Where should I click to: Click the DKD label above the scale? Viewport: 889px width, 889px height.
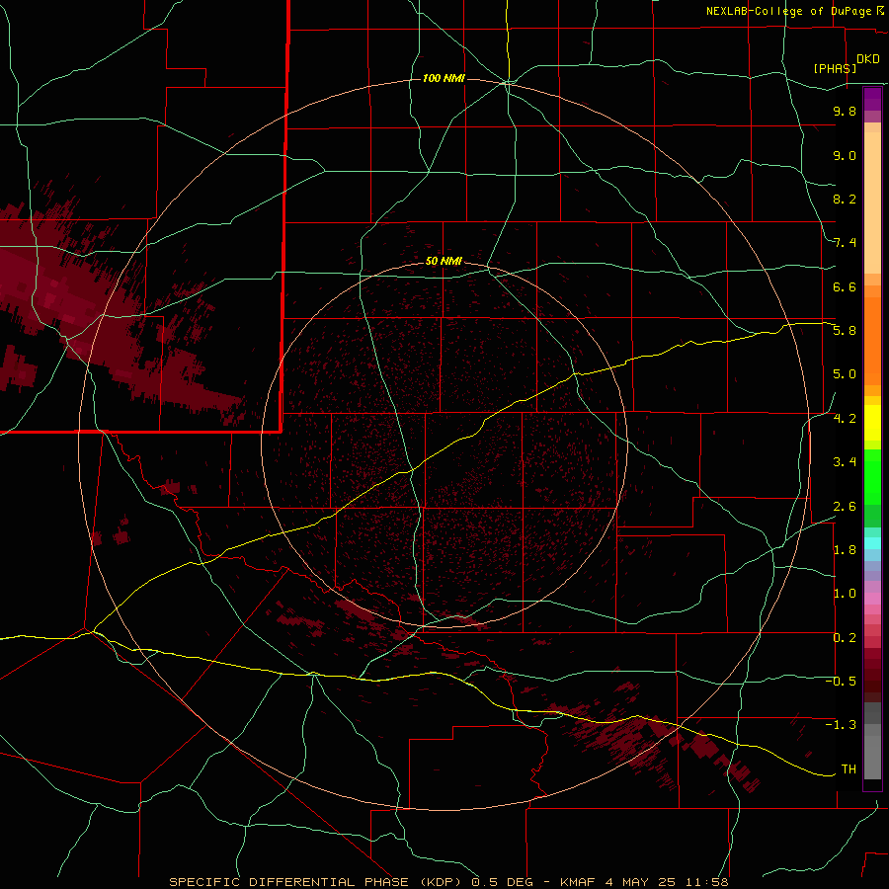(x=868, y=59)
